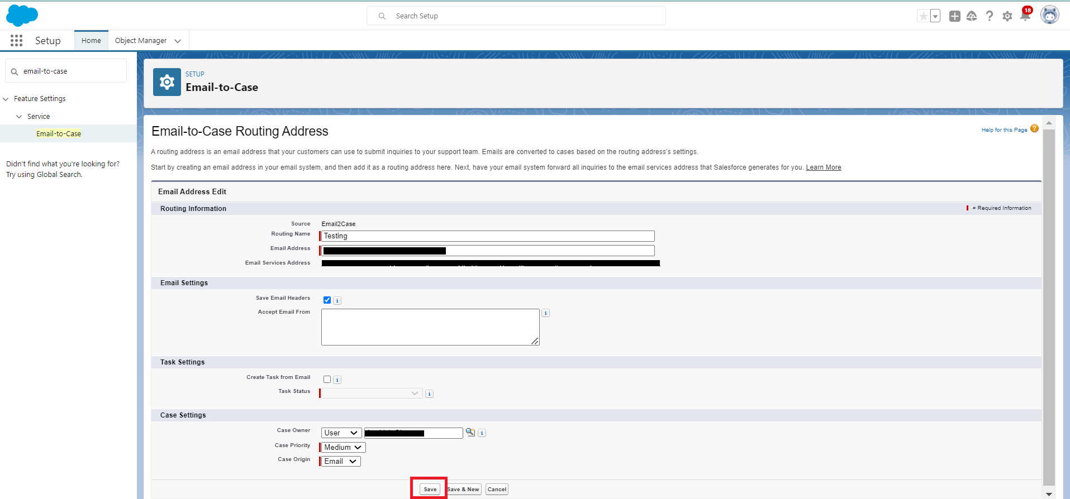Click the Salesforce Trailhead guidance icon
Screen dimensions: 1070x499
[x=972, y=16]
